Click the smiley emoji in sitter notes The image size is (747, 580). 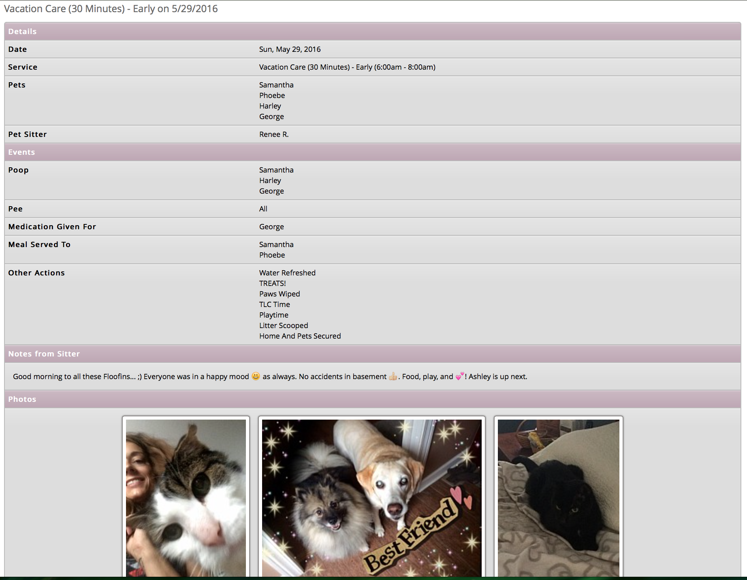256,376
